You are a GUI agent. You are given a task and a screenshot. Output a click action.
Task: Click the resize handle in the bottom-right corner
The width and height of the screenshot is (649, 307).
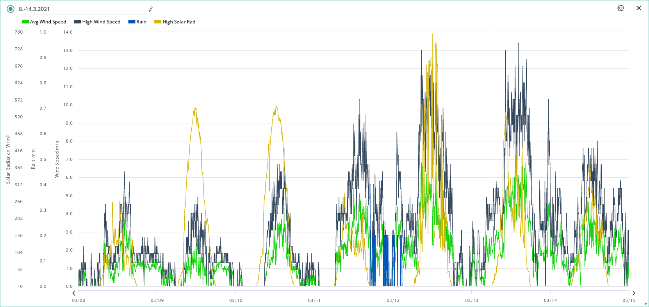coord(645,303)
